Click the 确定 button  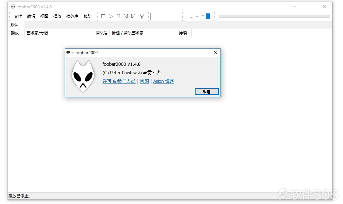click(207, 92)
